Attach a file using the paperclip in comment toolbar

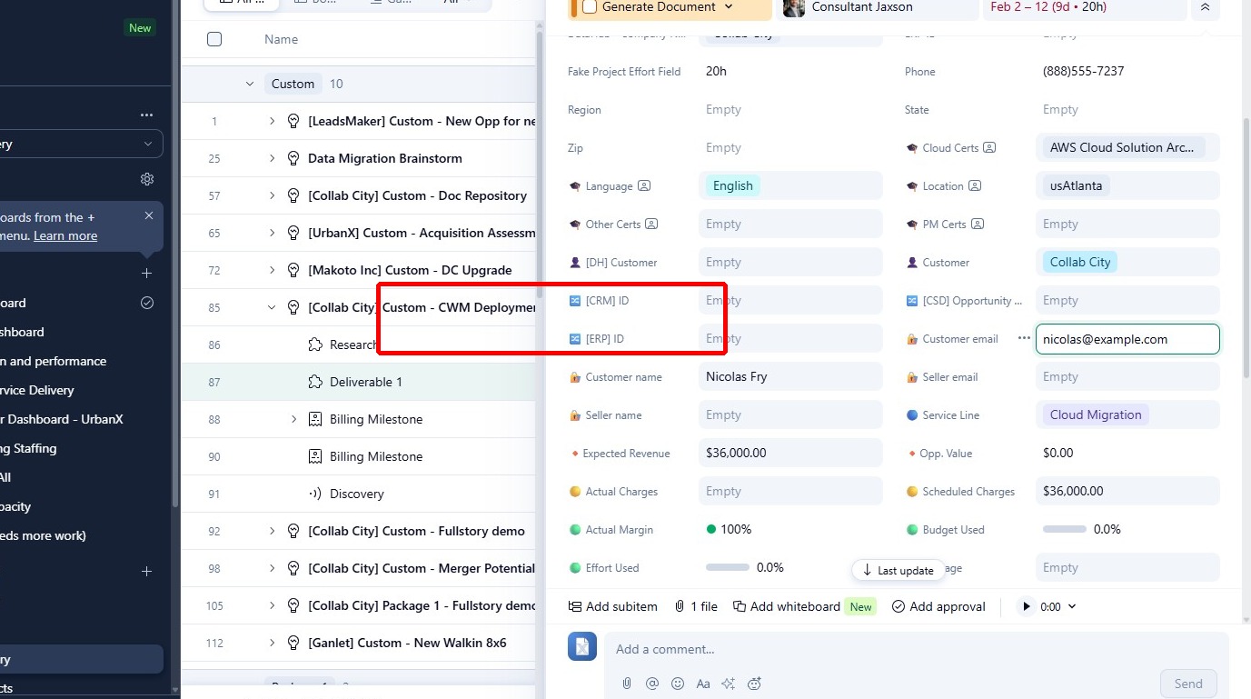click(x=627, y=684)
